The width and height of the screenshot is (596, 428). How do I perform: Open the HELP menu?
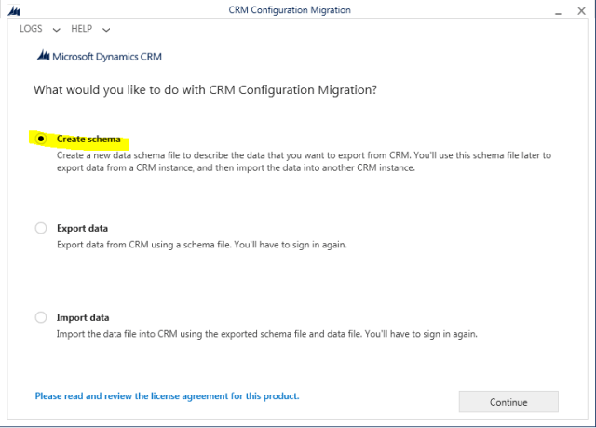81,29
